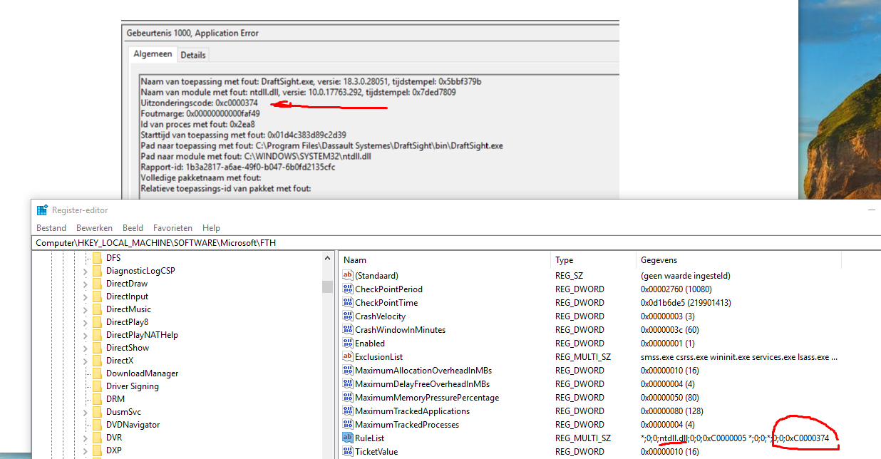Open the Help menu in Register-editor
The height and width of the screenshot is (459, 881).
pos(212,228)
